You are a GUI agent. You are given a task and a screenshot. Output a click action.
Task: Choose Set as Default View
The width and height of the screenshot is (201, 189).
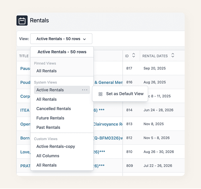tap(120, 94)
